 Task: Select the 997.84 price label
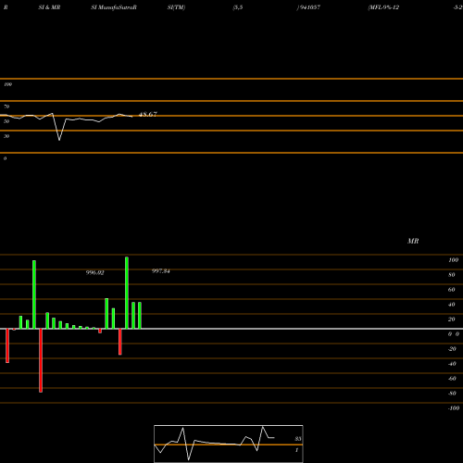[x=160, y=270]
